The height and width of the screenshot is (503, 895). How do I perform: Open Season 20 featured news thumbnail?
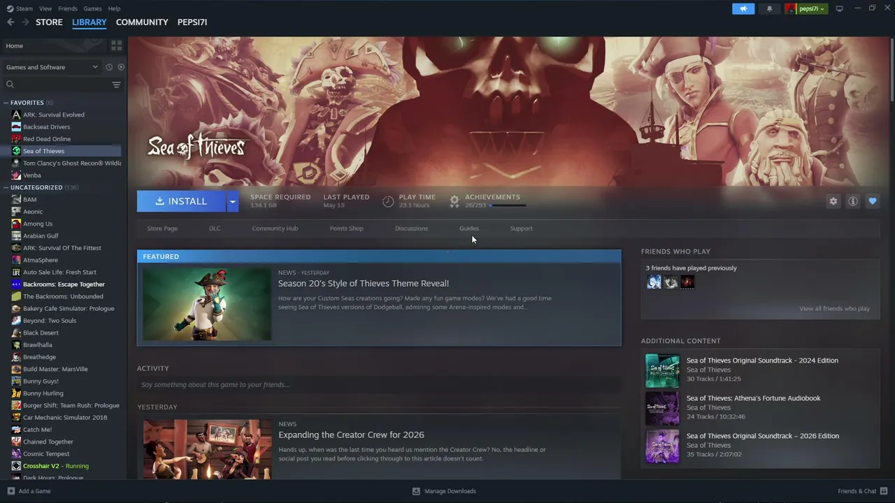click(x=207, y=305)
